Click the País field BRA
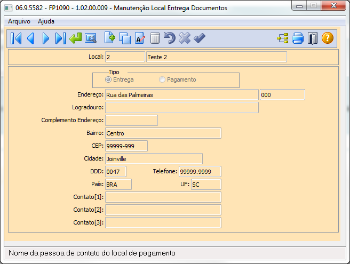Image resolution: width=350 pixels, height=264 pixels. tap(118, 185)
